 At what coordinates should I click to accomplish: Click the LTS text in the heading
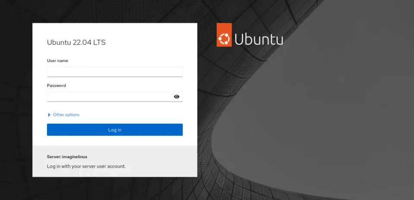[x=100, y=43]
